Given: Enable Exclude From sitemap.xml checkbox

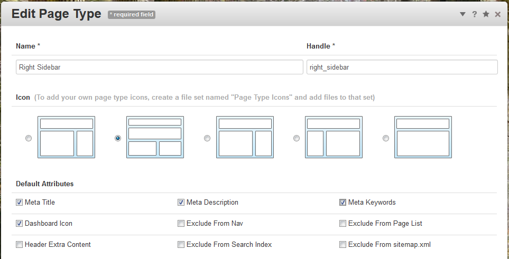Looking at the screenshot, I should (x=343, y=244).
